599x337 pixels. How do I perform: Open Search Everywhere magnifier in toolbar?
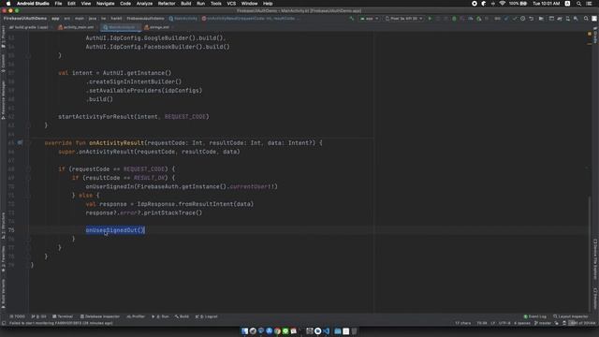coord(586,19)
